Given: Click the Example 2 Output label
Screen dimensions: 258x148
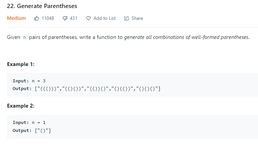Looking at the screenshot, I should [22, 130].
